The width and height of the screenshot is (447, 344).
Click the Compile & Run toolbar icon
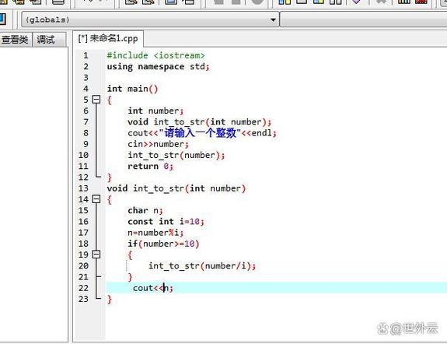pyautogui.click(x=319, y=2)
